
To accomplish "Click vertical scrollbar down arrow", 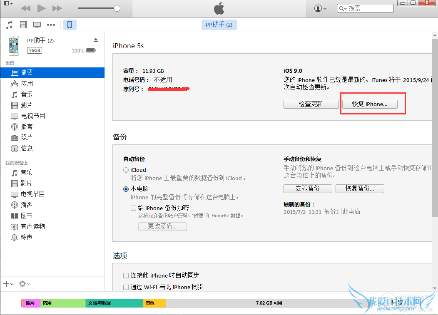I will click(435, 288).
